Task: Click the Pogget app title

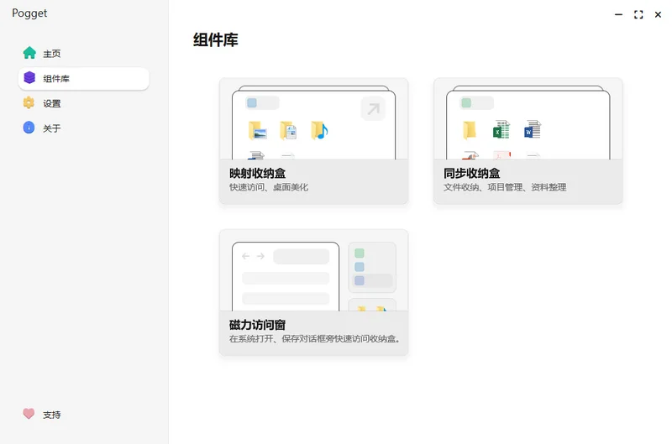Action: point(29,13)
